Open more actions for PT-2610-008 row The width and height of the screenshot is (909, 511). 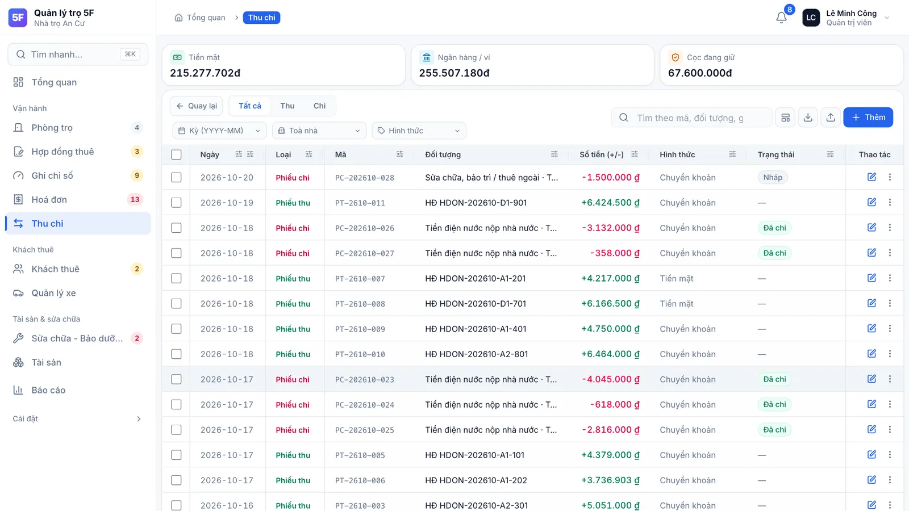890,304
